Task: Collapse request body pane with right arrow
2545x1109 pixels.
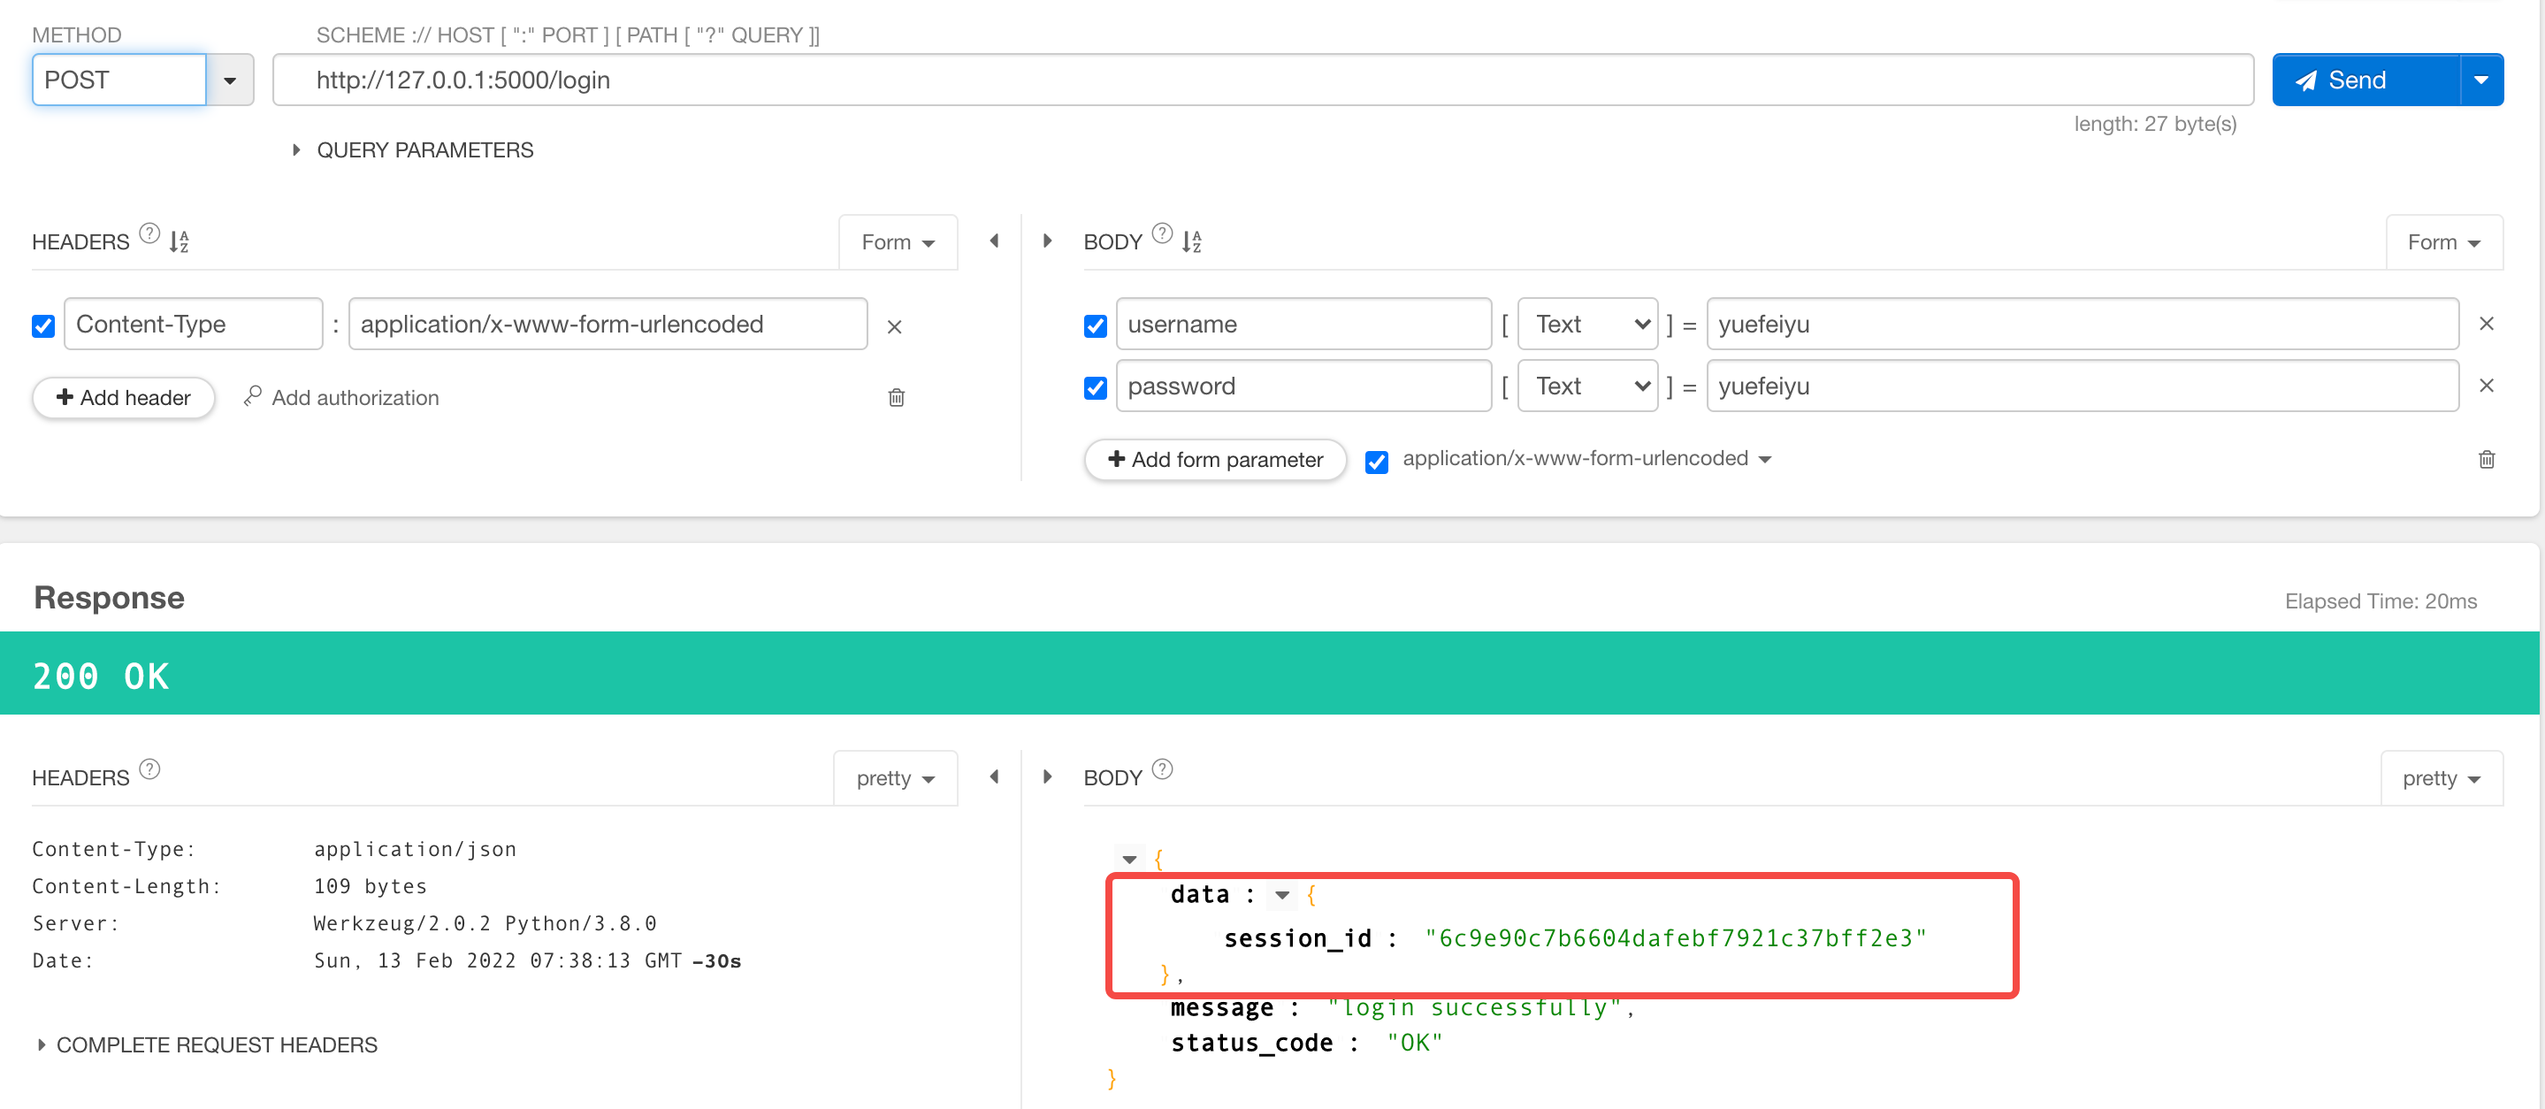Action: (x=1047, y=241)
